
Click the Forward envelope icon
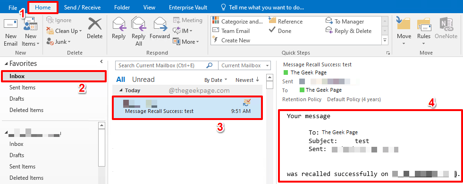(160, 24)
